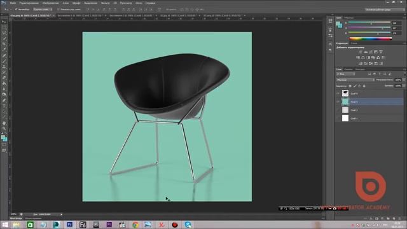Screen dimensions: 407x229
Task: Select the Rectangular Marquee tool
Action: point(4,27)
